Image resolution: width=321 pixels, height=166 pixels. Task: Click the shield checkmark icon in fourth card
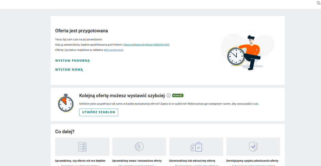coord(253,147)
